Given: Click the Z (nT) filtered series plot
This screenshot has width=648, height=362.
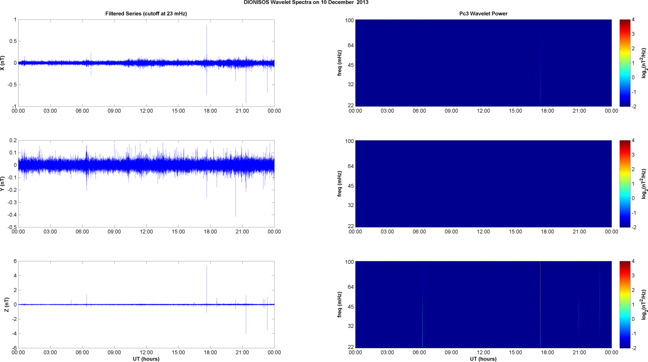Looking at the screenshot, I should click(146, 305).
